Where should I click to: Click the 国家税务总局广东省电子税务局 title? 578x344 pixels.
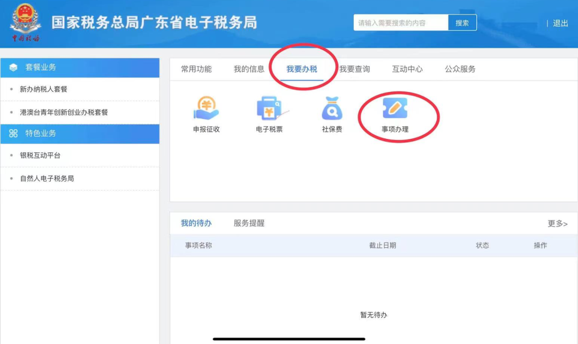point(154,22)
